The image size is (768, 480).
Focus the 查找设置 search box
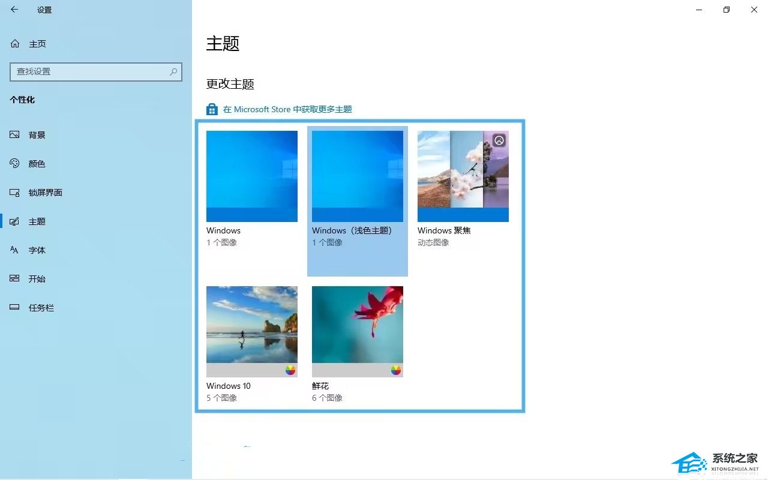tap(96, 71)
